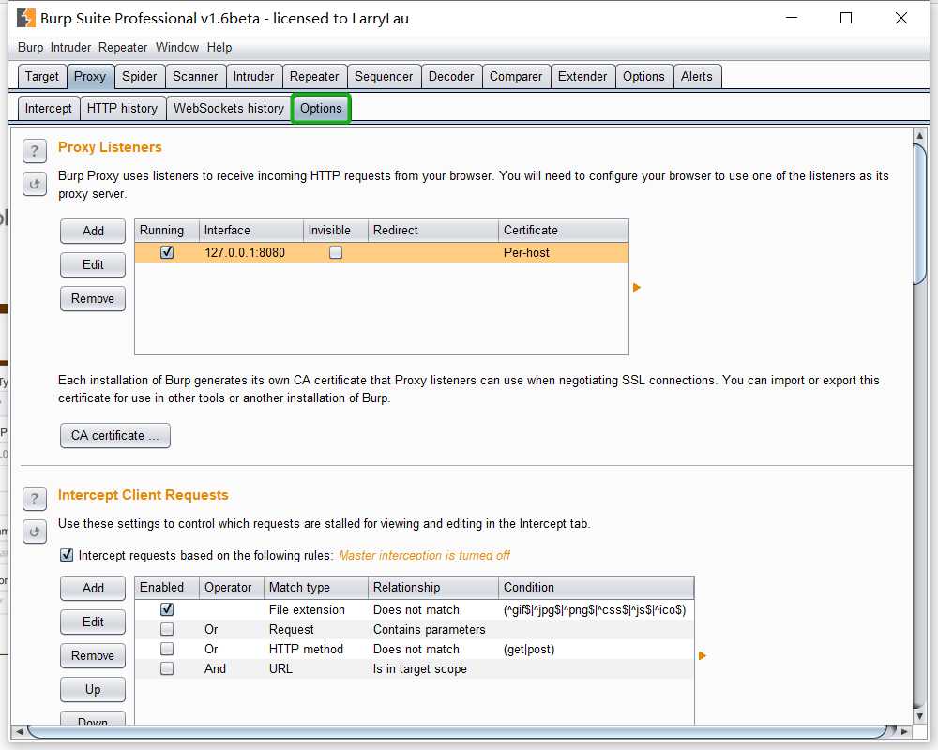The height and width of the screenshot is (750, 938).
Task: Select the Proxy Options sub-tab
Action: pos(321,108)
